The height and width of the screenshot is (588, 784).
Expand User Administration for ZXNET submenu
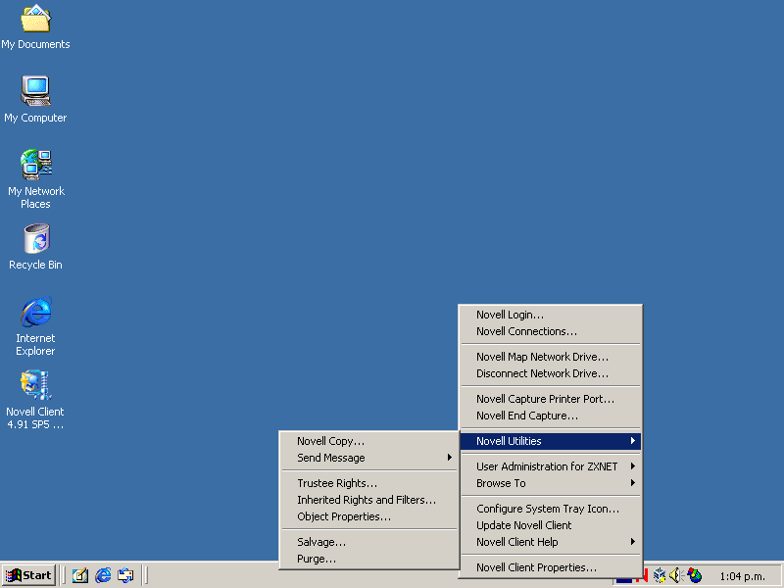(x=551, y=466)
